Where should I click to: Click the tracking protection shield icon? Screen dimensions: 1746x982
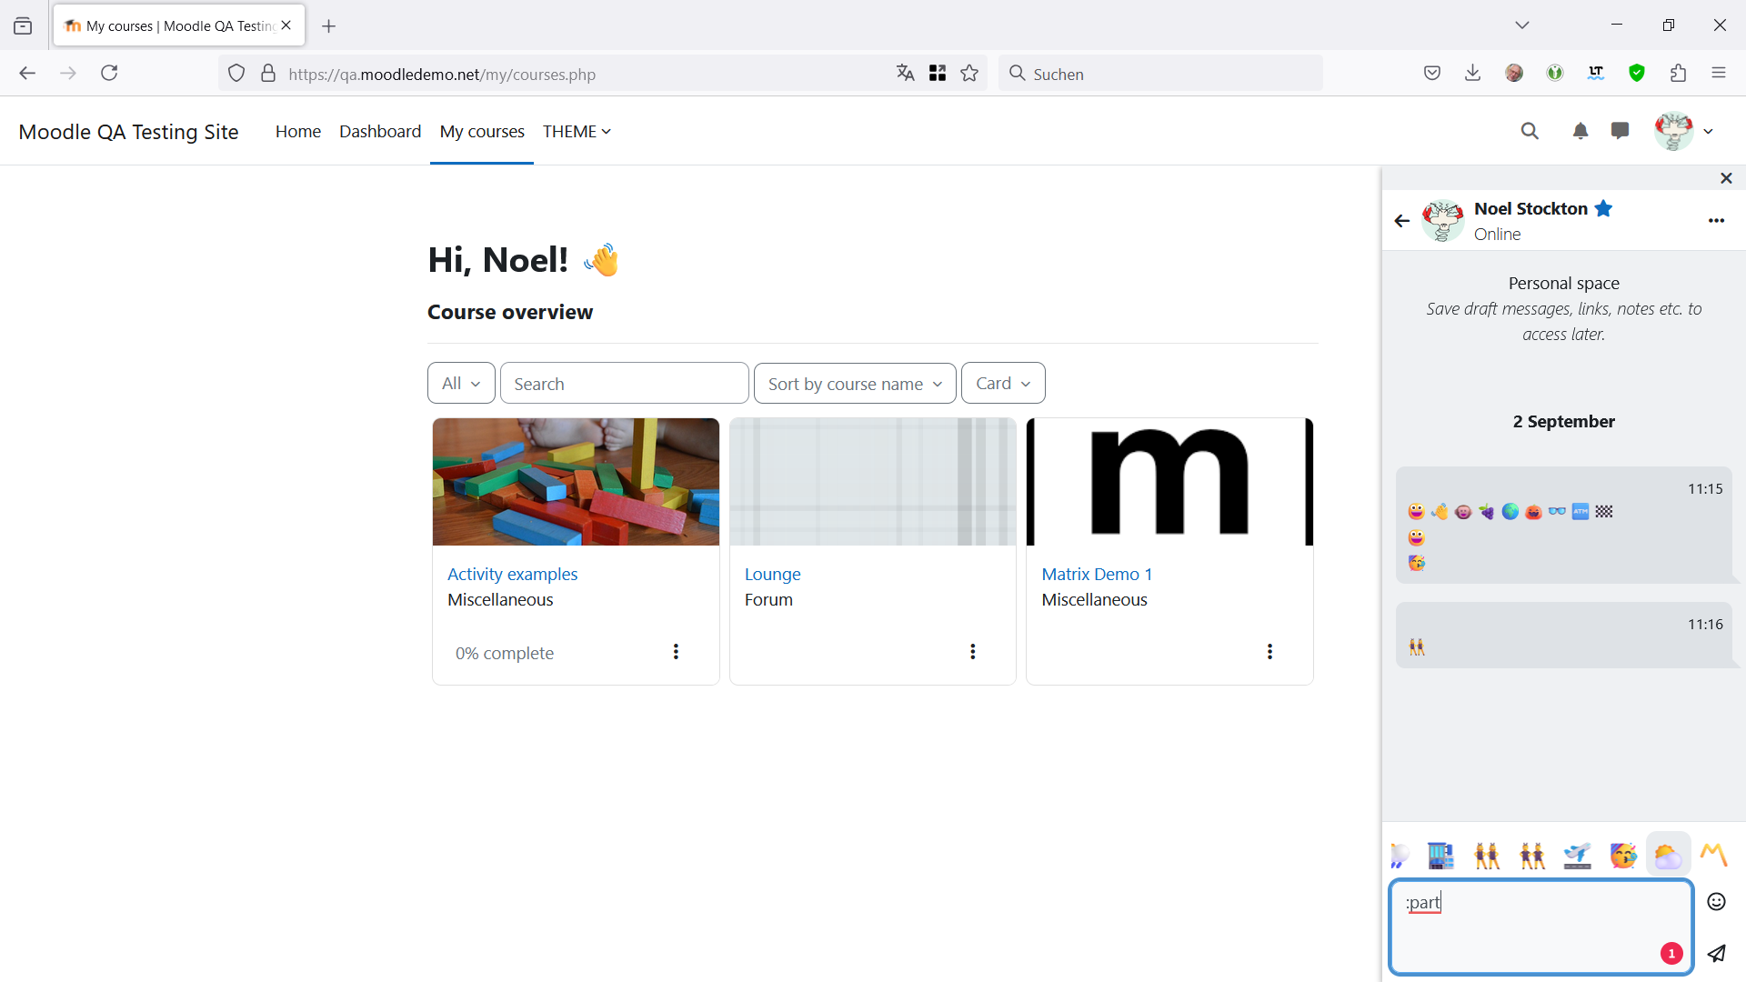236,74
